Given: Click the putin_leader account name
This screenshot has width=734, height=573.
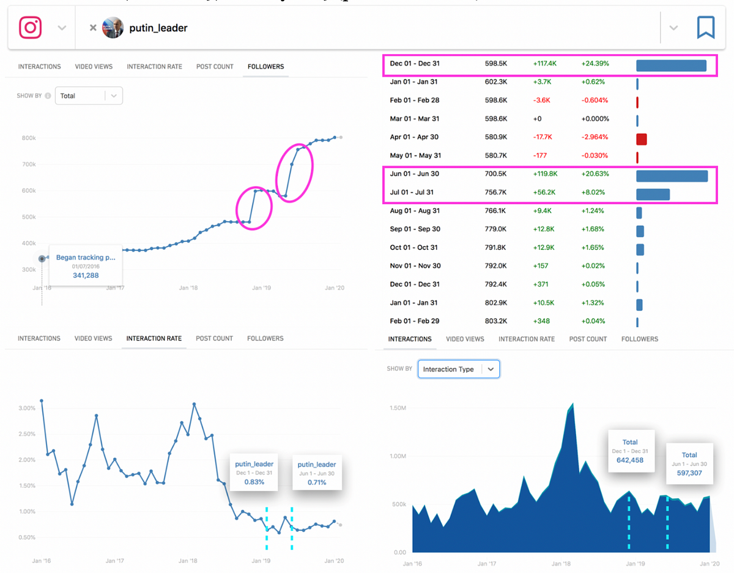Looking at the screenshot, I should (x=158, y=28).
